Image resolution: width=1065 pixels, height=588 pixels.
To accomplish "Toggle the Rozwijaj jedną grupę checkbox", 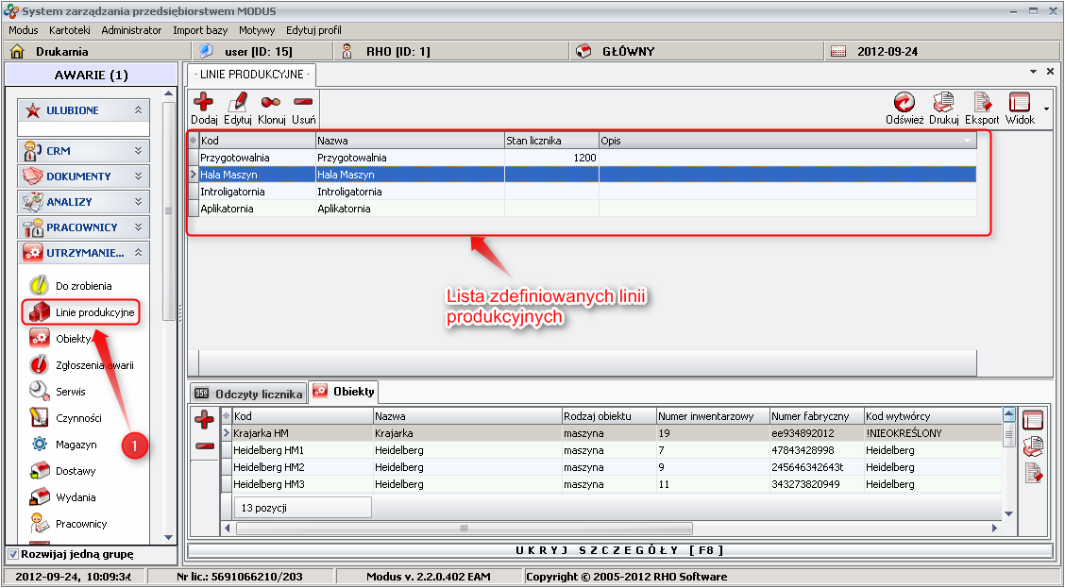I will pyautogui.click(x=12, y=555).
